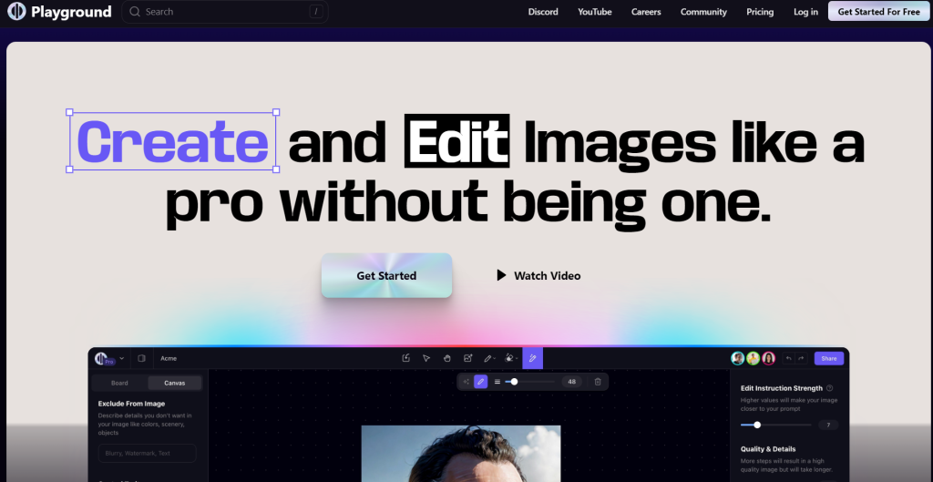Click Log in
The image size is (933, 482).
805,12
